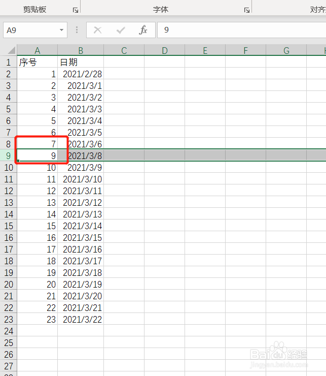Screen dimensions: 326x376
Task: Select column D header
Action: tap(165, 50)
